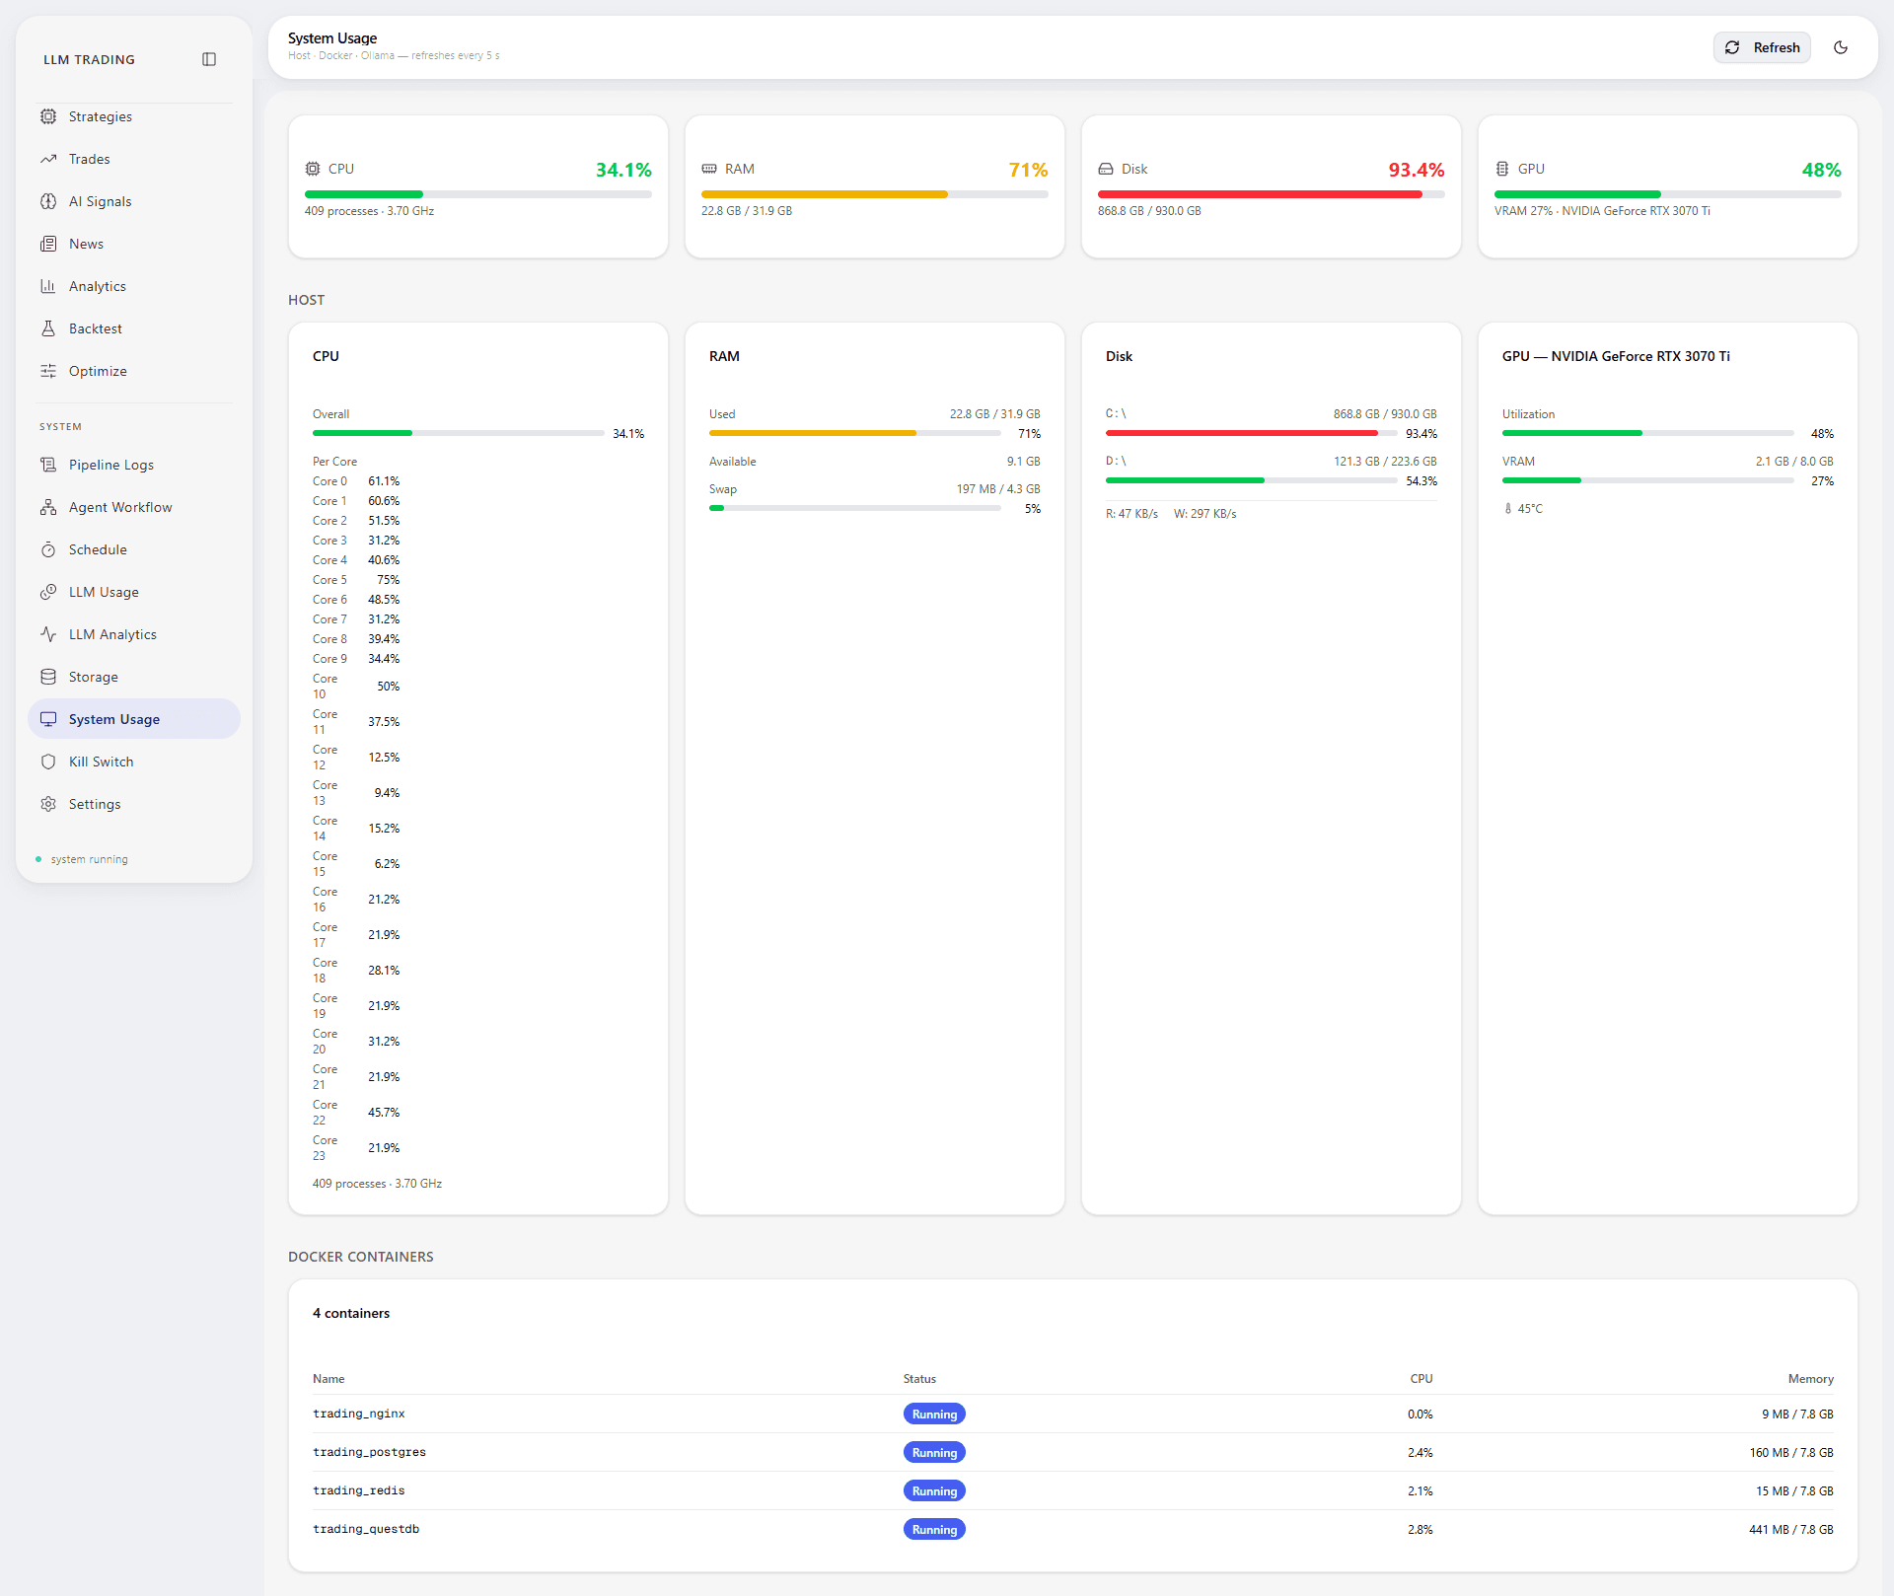Click the Kill Switch shield icon
The image size is (1894, 1596).
[x=48, y=762]
